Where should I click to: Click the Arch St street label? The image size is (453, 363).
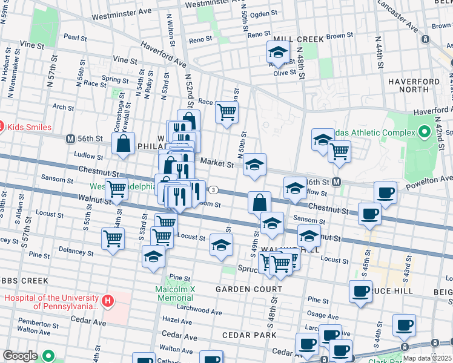pos(63,107)
